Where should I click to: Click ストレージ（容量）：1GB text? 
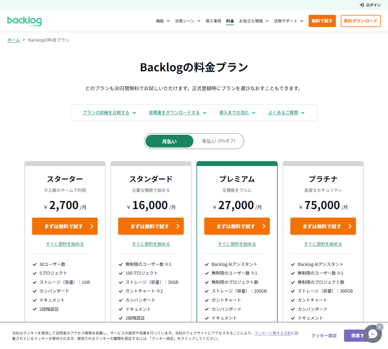[x=65, y=282]
